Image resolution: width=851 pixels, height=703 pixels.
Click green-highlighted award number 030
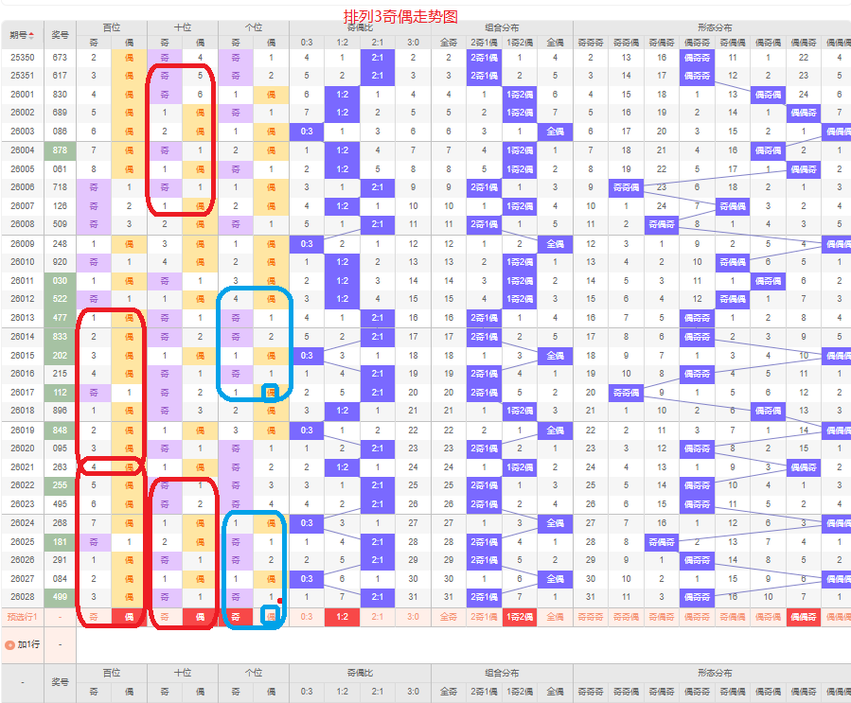[60, 281]
